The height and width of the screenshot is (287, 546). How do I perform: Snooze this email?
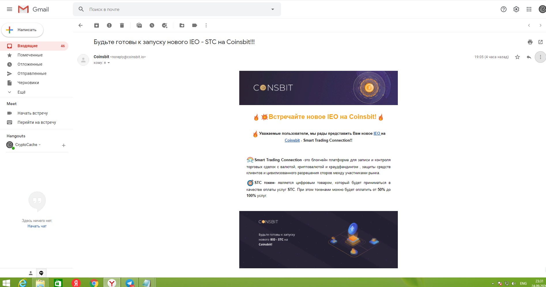[152, 25]
